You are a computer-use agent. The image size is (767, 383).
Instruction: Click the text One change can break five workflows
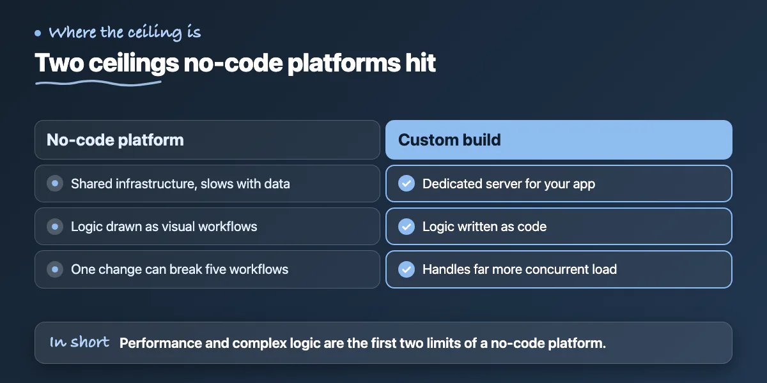pyautogui.click(x=180, y=269)
